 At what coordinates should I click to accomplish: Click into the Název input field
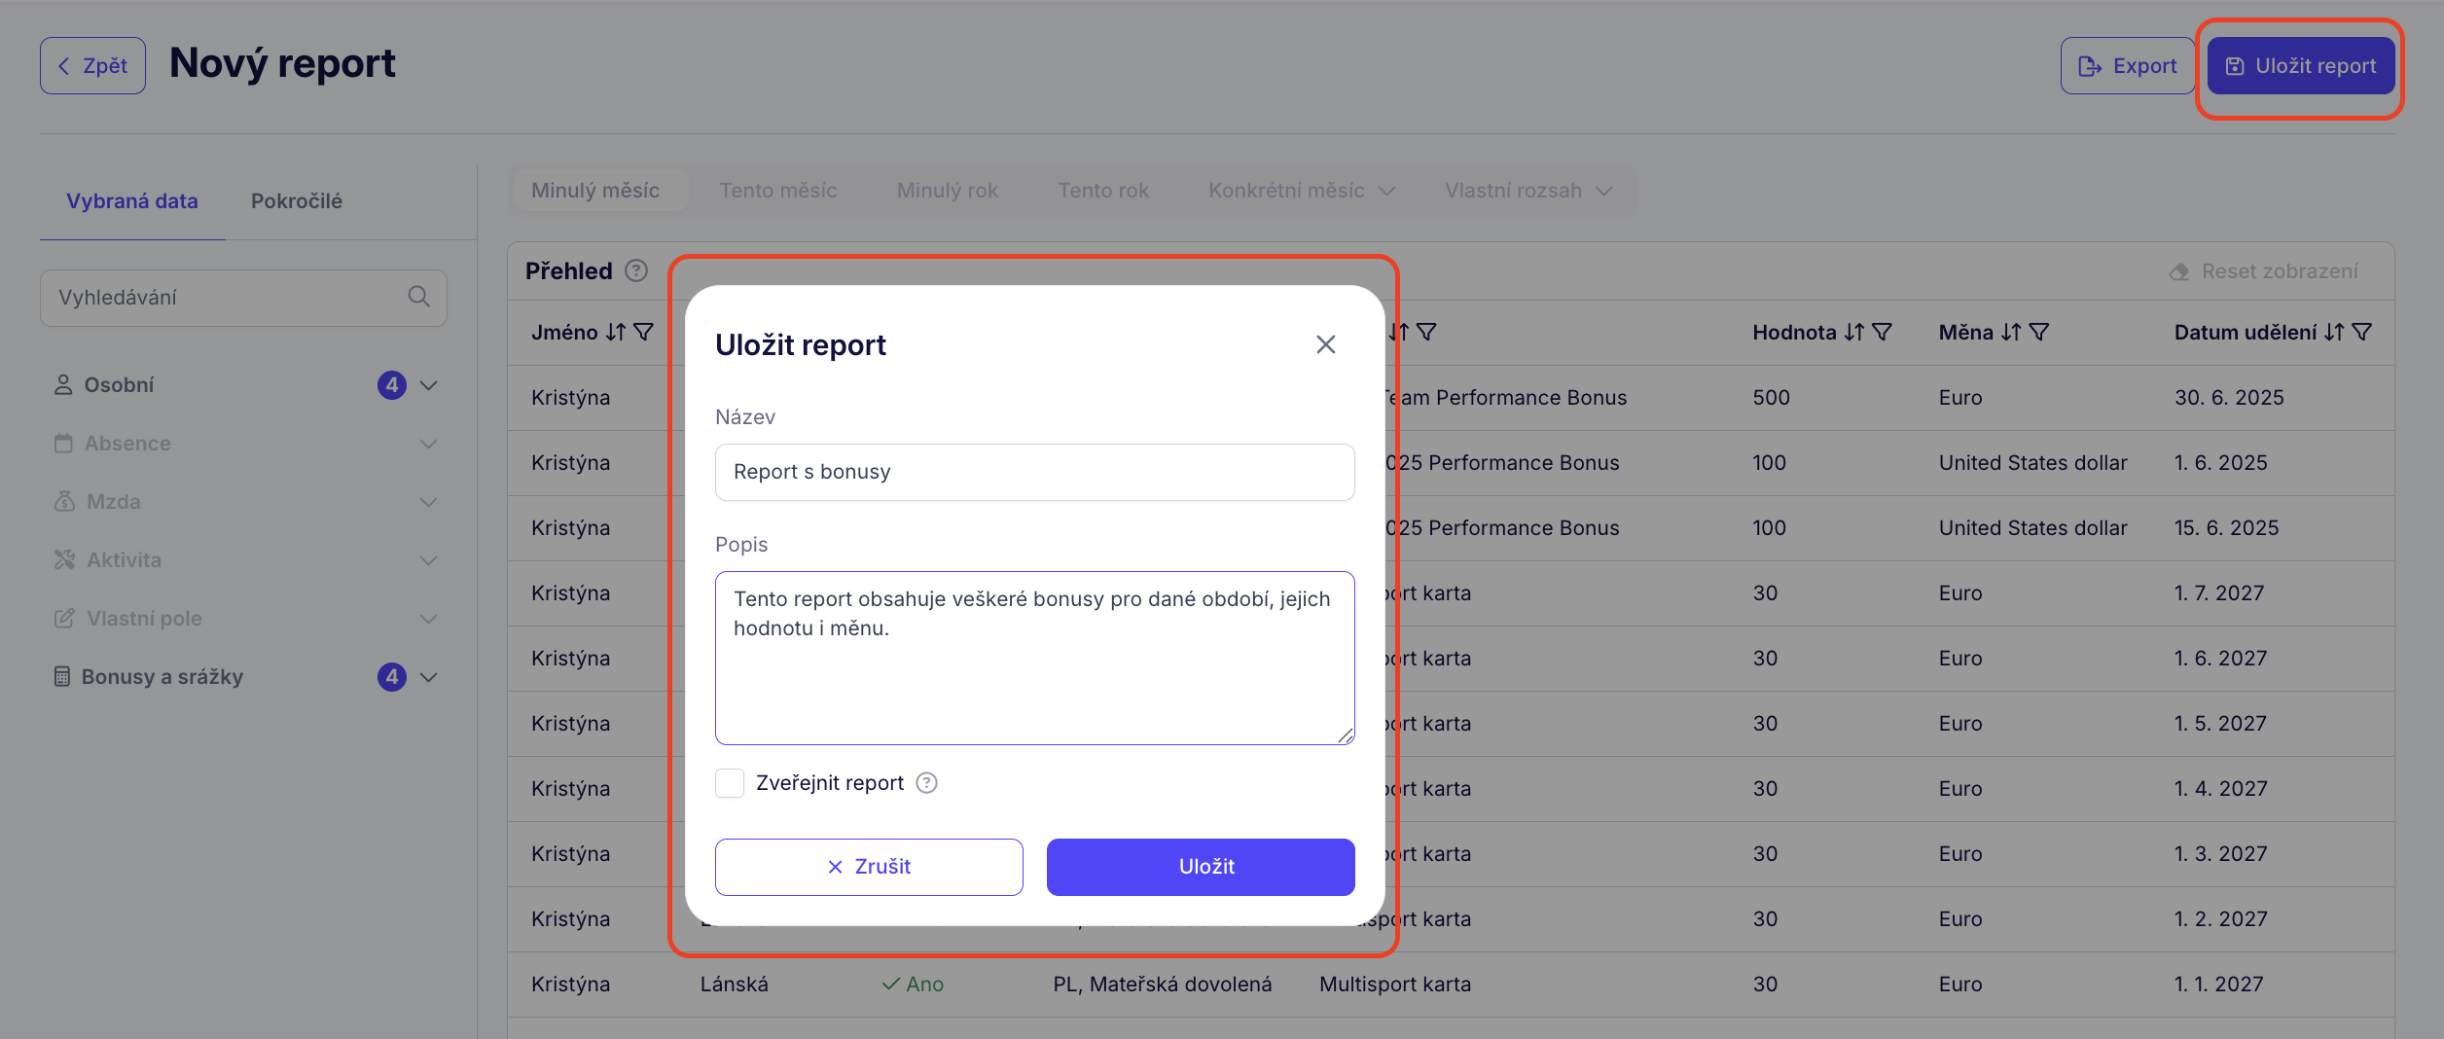click(1034, 472)
